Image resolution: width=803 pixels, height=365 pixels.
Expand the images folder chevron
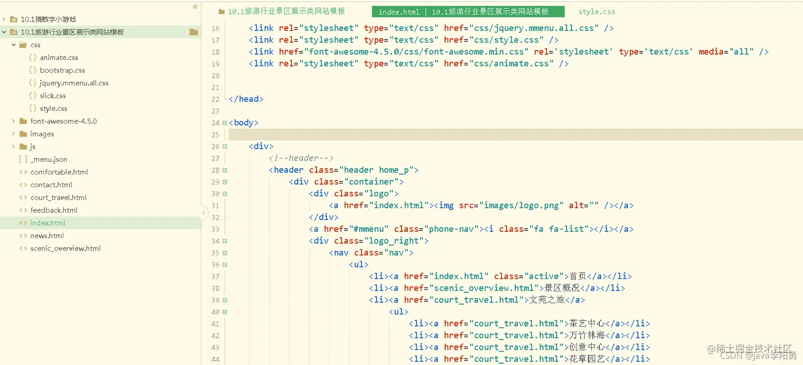14,134
